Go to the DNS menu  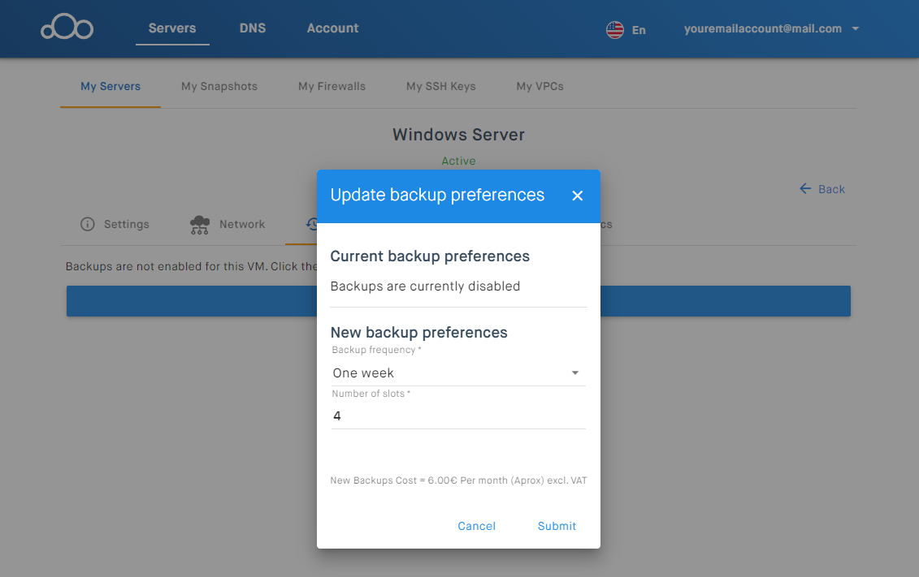[253, 28]
